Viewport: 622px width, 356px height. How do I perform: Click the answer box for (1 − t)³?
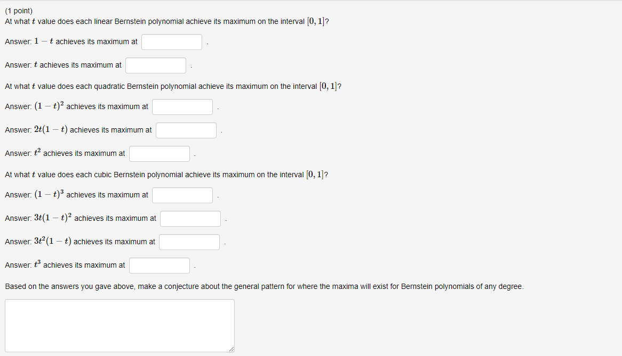[x=182, y=195]
